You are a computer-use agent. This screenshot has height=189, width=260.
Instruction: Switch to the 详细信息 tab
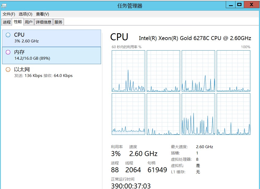[x=44, y=22]
